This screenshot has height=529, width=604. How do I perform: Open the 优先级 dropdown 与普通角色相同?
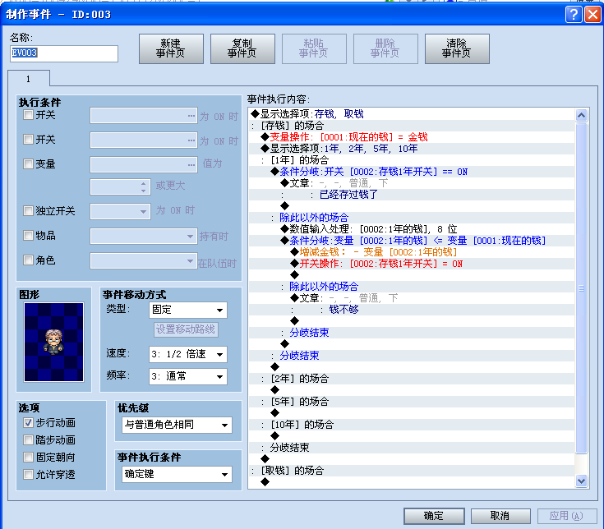coord(178,425)
